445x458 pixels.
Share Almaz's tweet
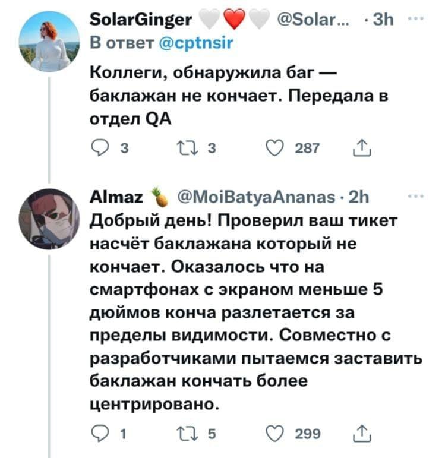coord(360,434)
